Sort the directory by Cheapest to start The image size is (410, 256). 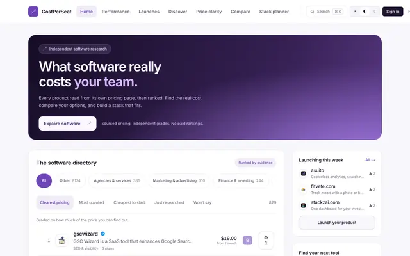[x=129, y=202]
